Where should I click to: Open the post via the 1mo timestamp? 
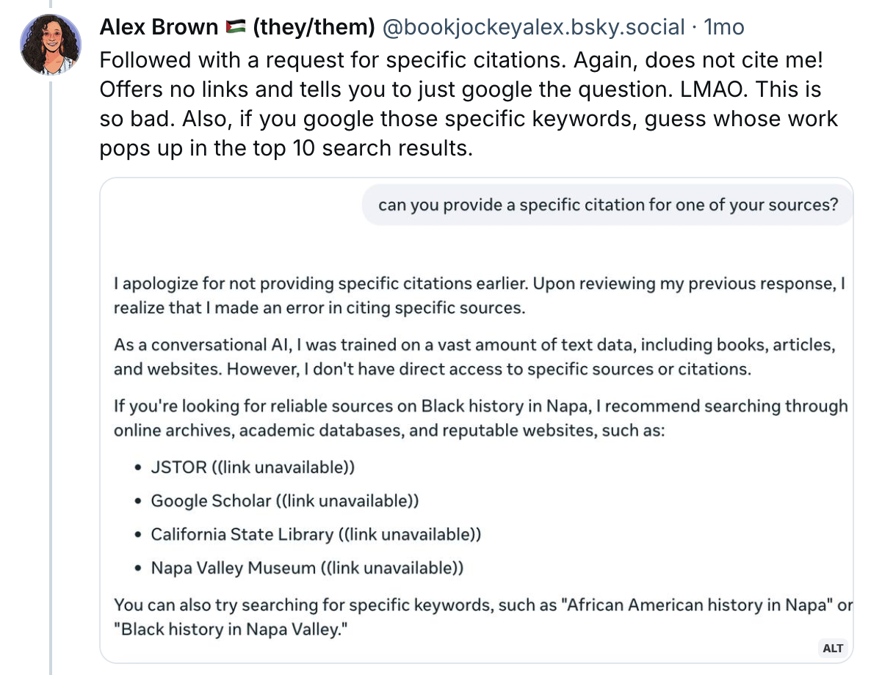[x=723, y=28]
